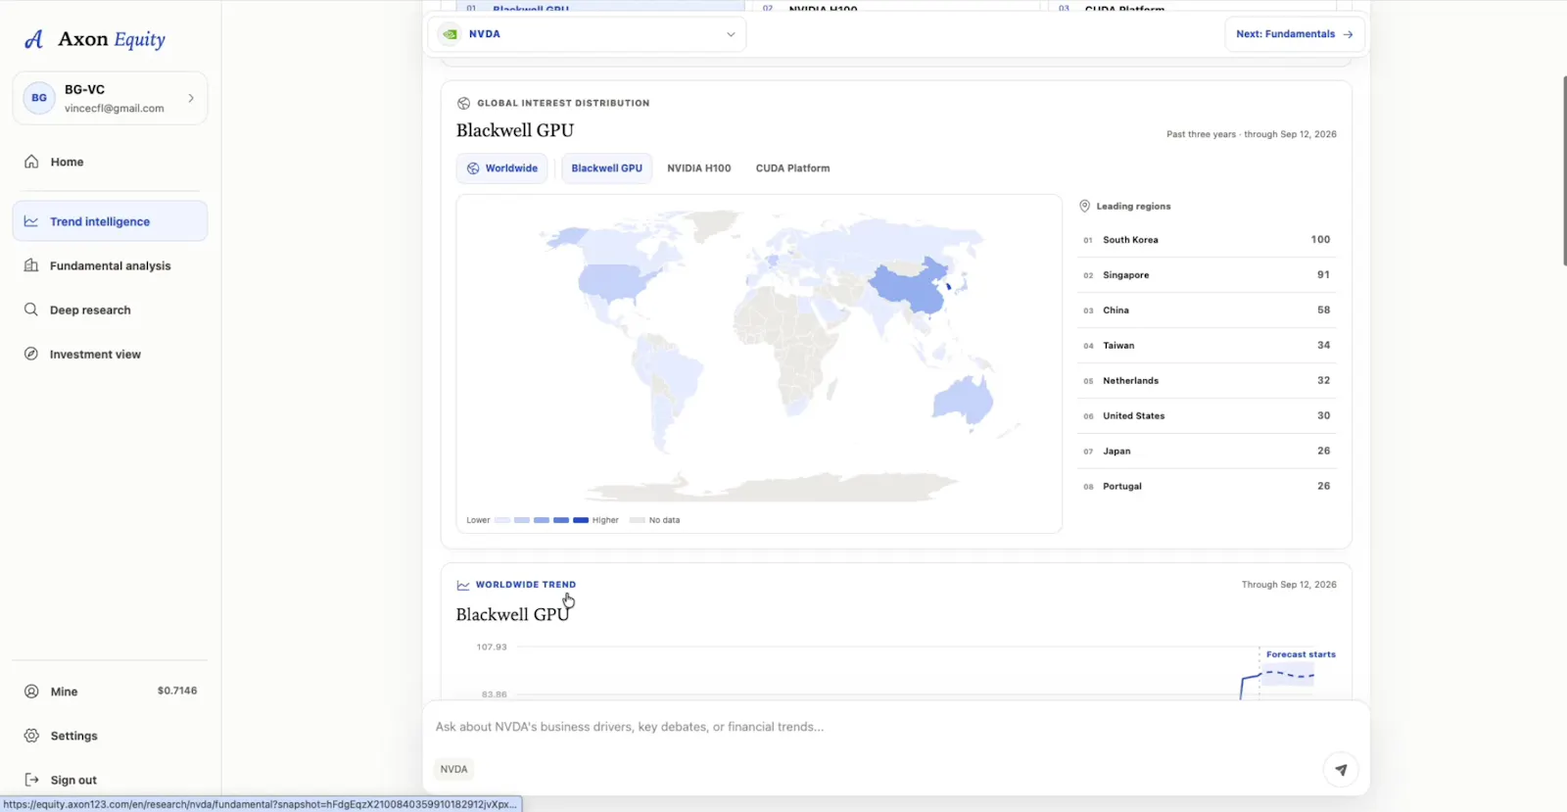Click the NVDA ticker logo icon
Viewport: 1567px width, 812px height.
click(450, 34)
